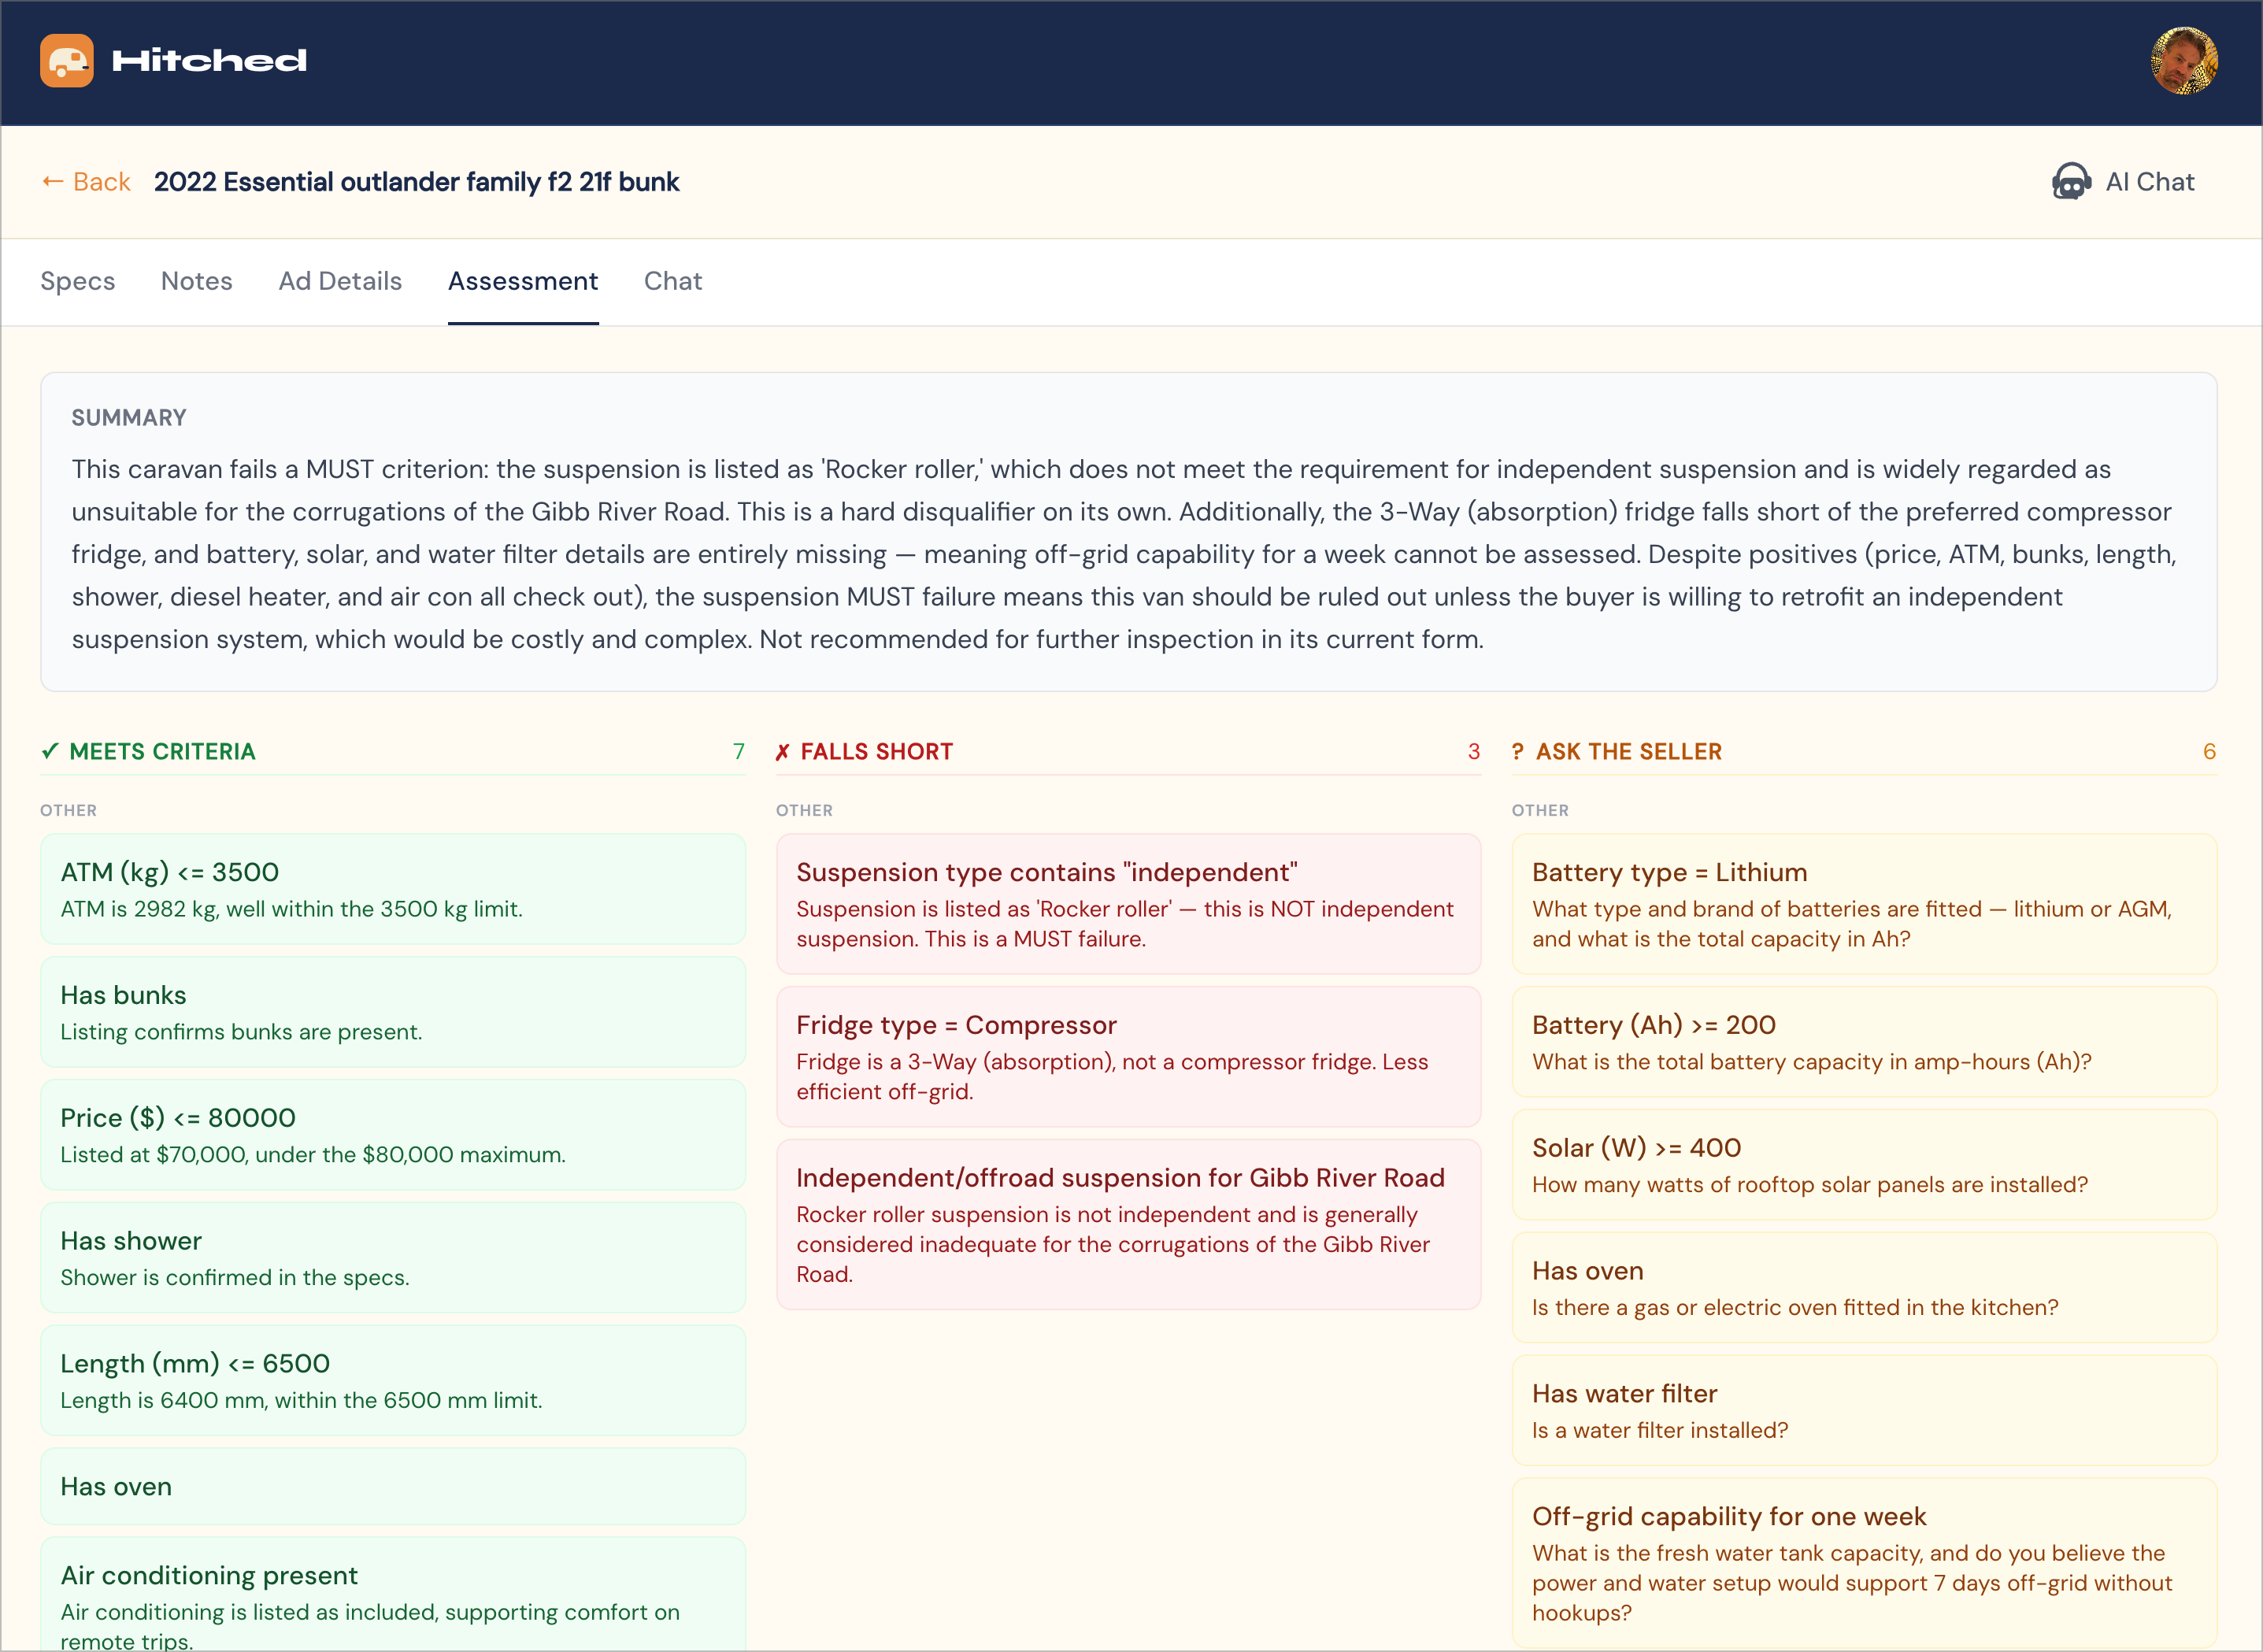This screenshot has width=2263, height=1652.
Task: Select the Assessment tab
Action: pos(523,281)
